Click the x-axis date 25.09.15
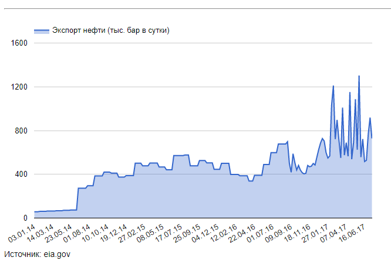The height and width of the screenshot is (264, 391). [x=187, y=233]
